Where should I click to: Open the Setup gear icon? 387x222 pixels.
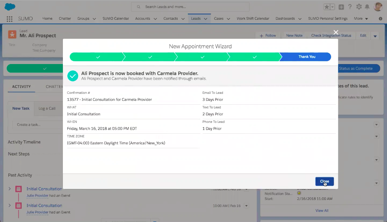point(359,7)
